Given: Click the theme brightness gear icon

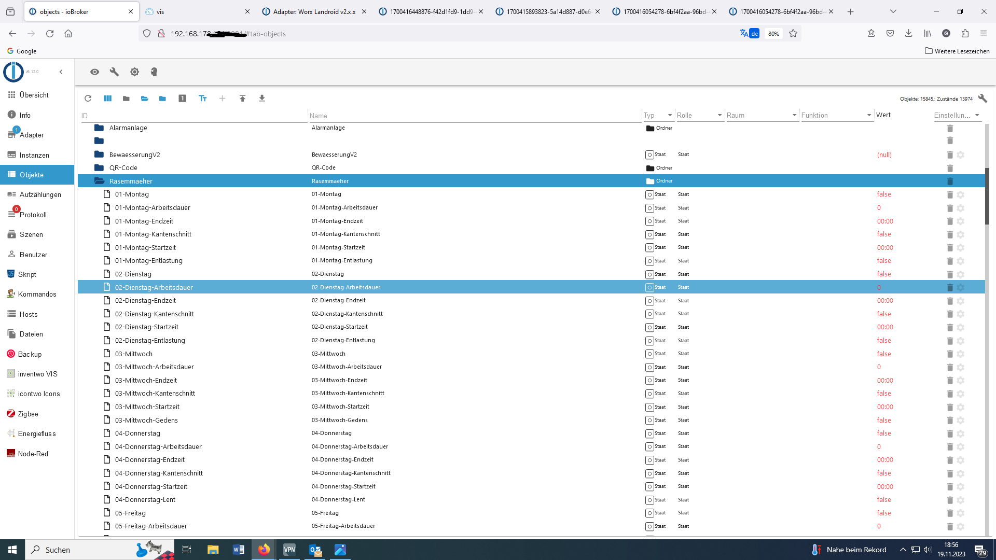Looking at the screenshot, I should tap(134, 72).
